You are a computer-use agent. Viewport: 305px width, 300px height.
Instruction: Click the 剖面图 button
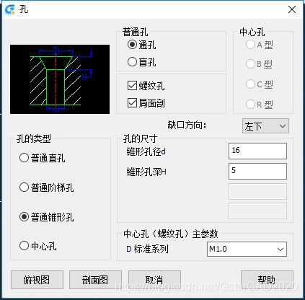pos(95,280)
